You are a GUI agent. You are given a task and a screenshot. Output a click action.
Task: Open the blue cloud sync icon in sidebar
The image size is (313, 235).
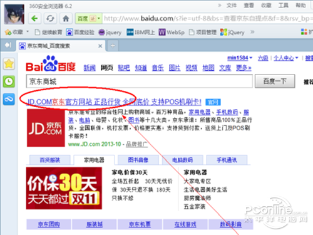[x=9, y=99]
